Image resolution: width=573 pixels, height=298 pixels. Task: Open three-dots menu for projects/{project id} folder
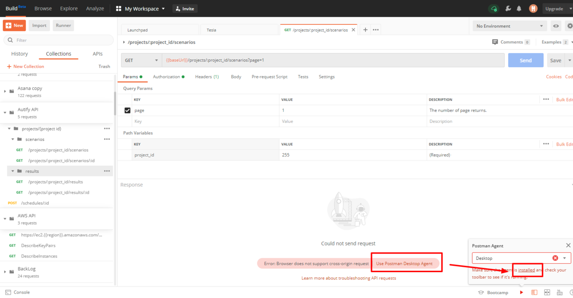point(107,128)
